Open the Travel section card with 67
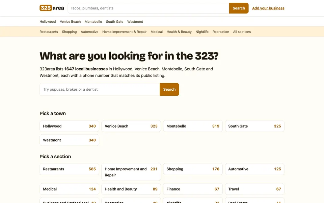 coord(255,189)
